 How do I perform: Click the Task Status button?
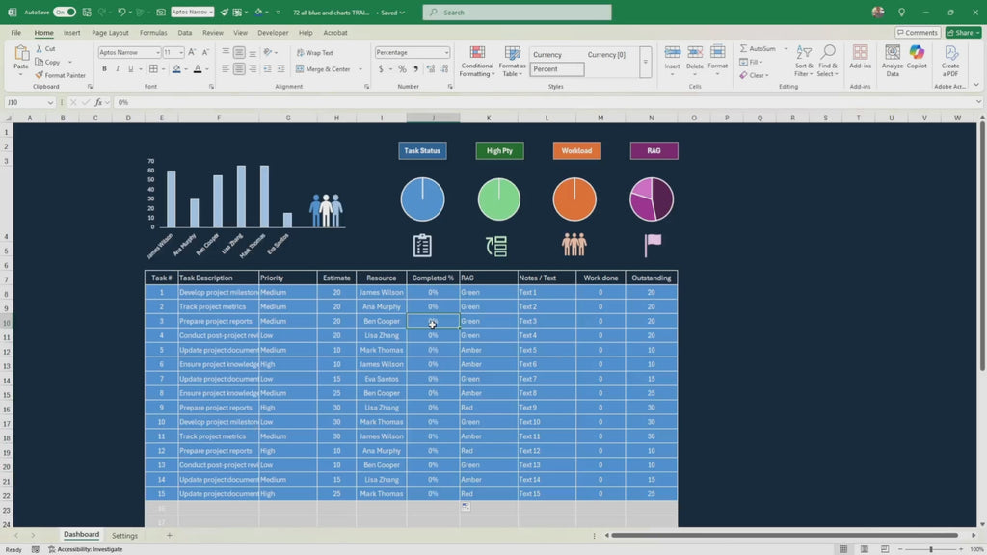[422, 151]
